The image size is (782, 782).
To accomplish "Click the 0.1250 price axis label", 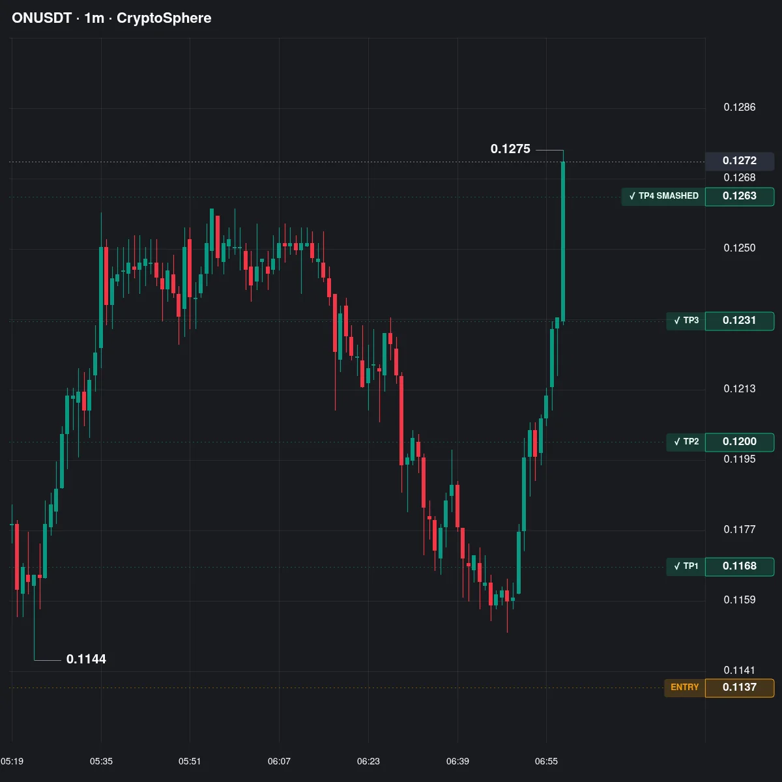I will [x=740, y=248].
